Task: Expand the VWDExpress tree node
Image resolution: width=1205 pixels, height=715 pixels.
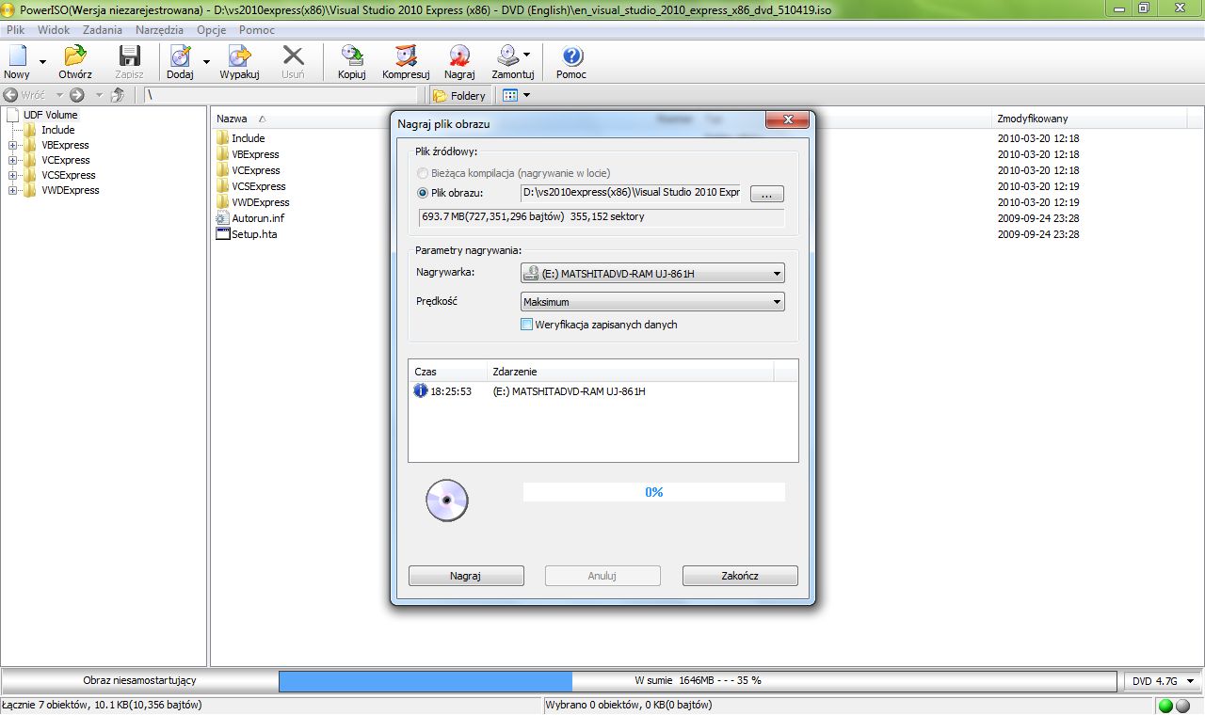Action: [x=12, y=190]
